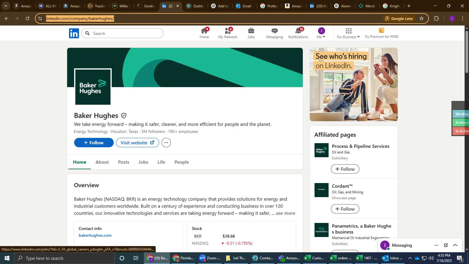The width and height of the screenshot is (469, 264).
Task: Click the page vertical scrollbar
Action: pyautogui.click(x=467, y=52)
